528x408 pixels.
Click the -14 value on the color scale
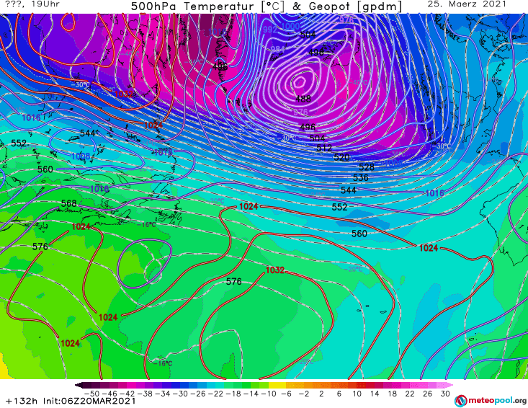click(251, 394)
